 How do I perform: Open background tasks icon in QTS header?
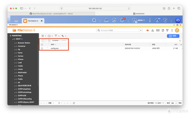click(x=106, y=20)
